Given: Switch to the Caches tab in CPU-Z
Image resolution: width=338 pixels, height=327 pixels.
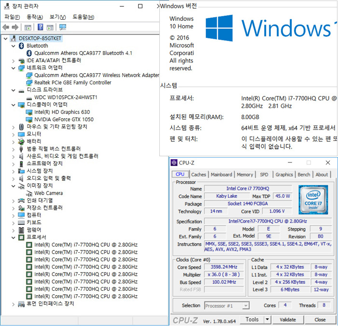Looking at the screenshot, I should pyautogui.click(x=198, y=175).
